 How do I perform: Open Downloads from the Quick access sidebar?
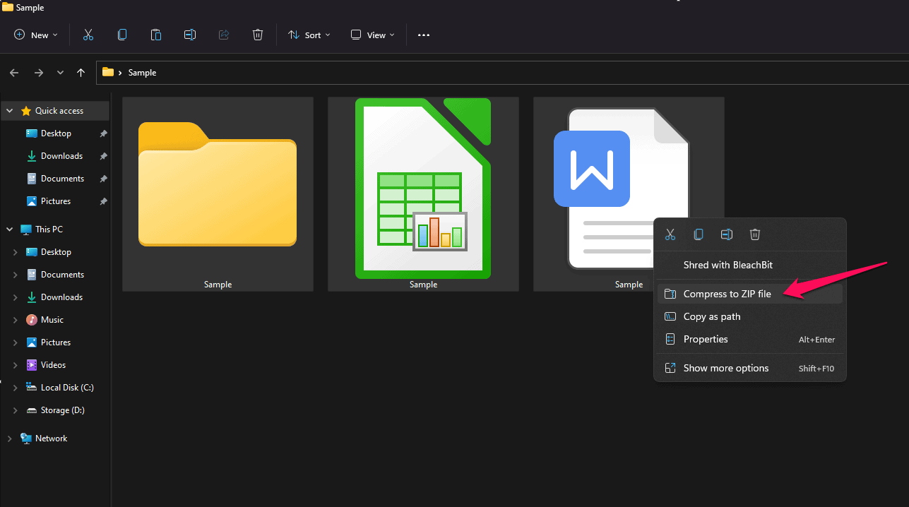pos(61,155)
